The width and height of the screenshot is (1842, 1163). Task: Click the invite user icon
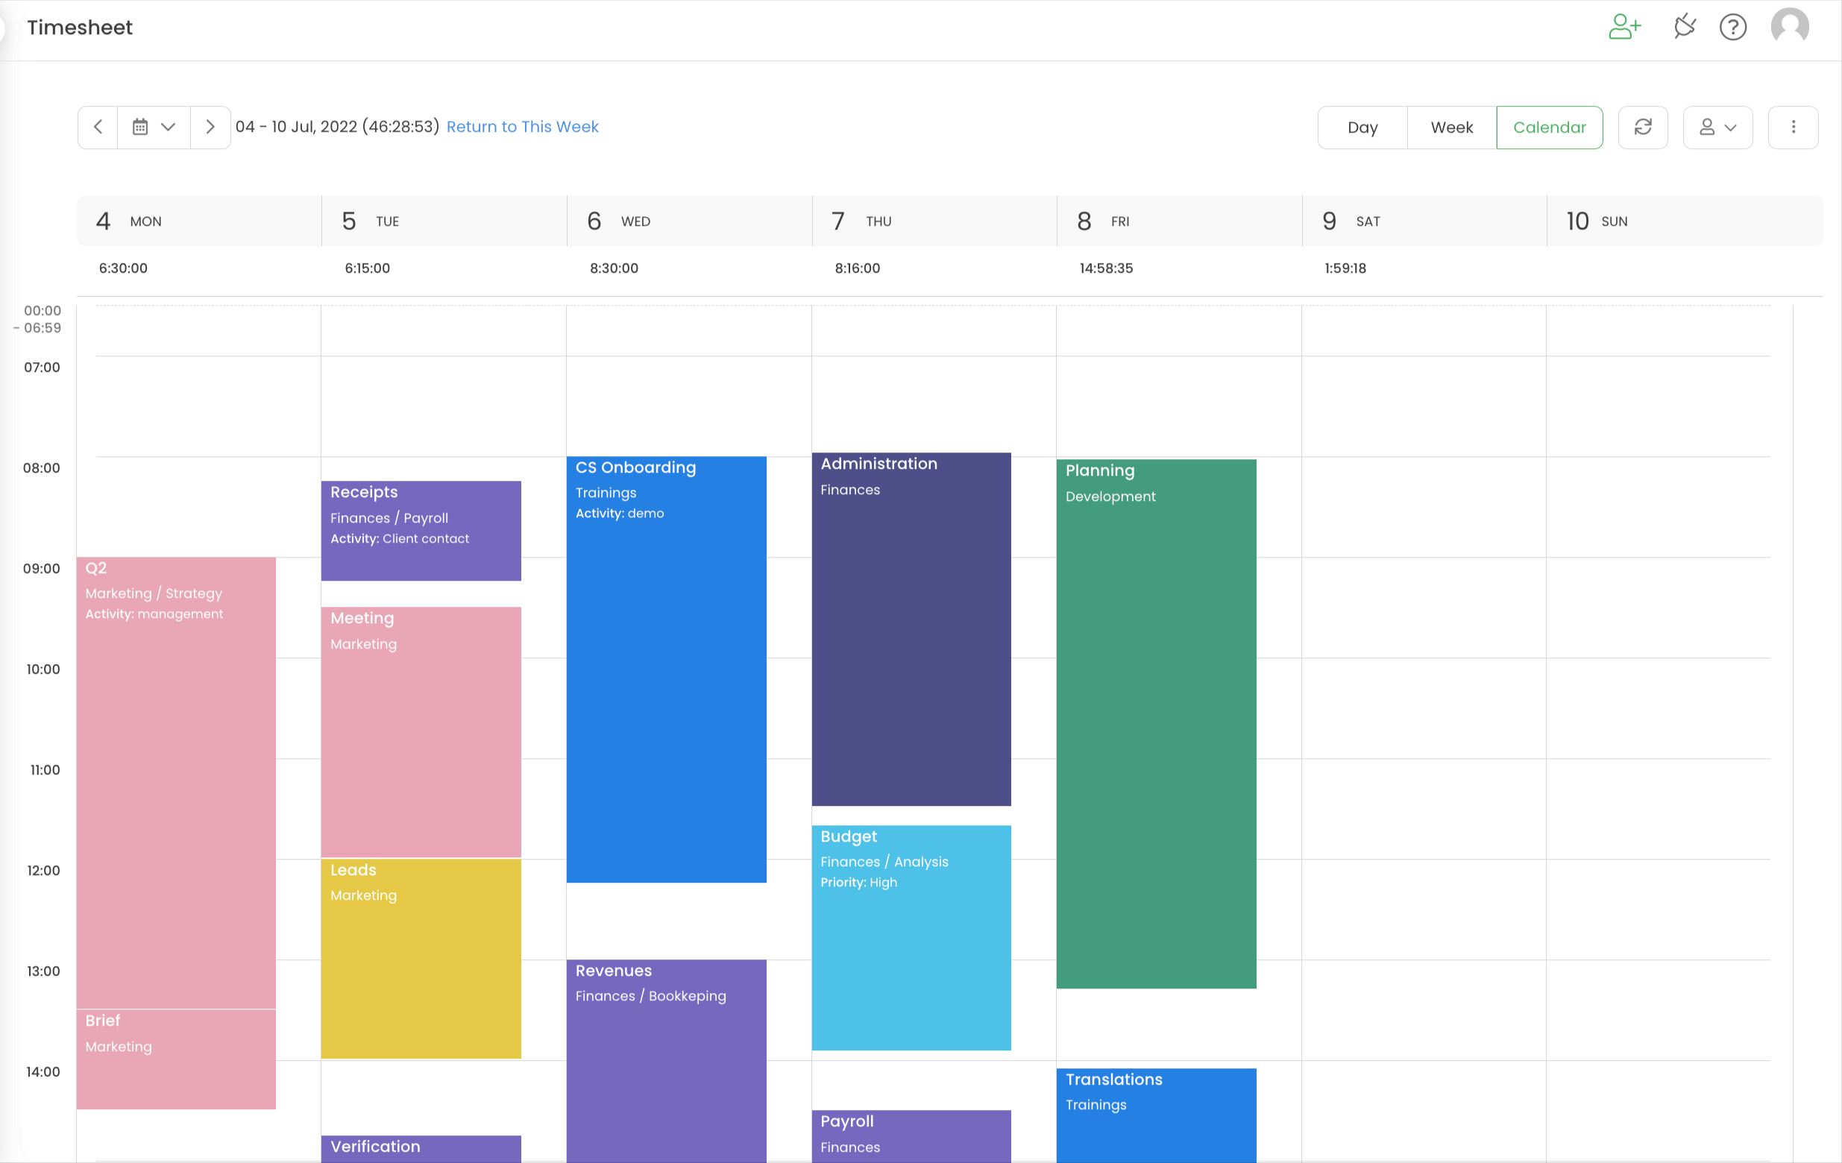click(1624, 28)
